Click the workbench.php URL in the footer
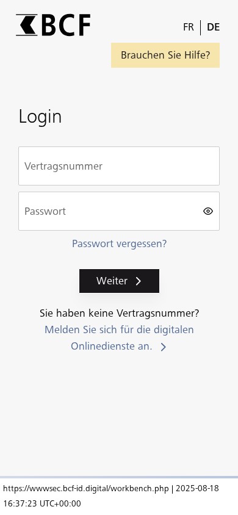Screen dimensions: 238x515 [86, 488]
